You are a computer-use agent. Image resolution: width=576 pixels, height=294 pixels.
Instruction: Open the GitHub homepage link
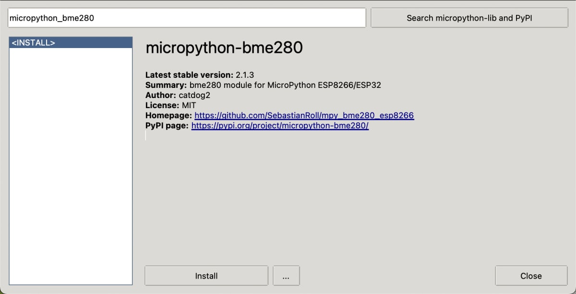coord(304,115)
